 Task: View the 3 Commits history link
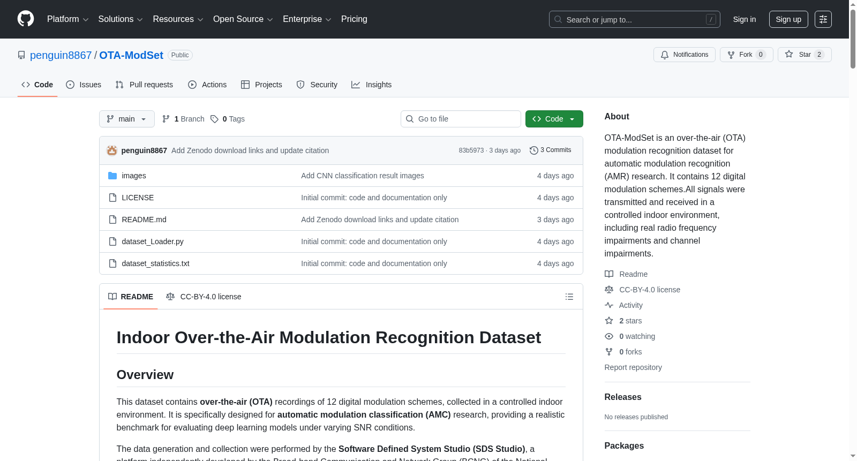[551, 150]
